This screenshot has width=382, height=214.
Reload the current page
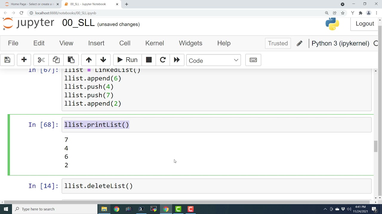21,13
